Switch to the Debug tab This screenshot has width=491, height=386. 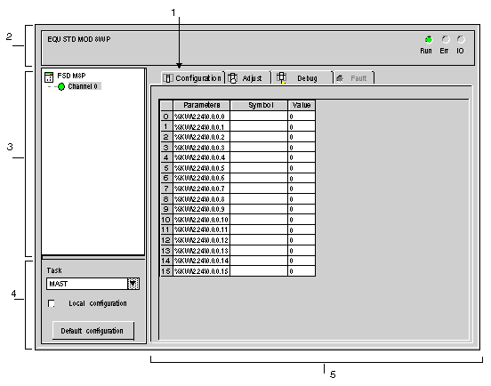(302, 78)
